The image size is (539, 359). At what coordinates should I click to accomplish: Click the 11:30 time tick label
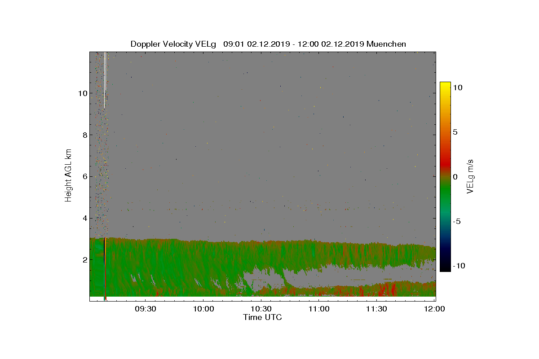click(x=377, y=309)
